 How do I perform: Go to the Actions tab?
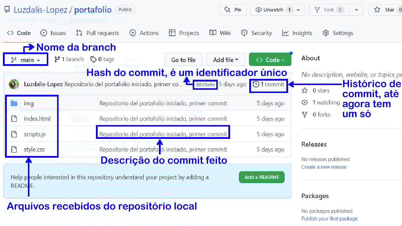tap(144, 33)
